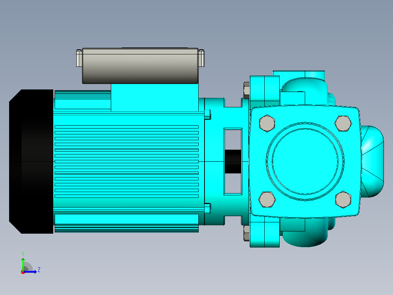
Task: Pick the lower-right hex bolt on the pump flange
Action: (x=343, y=200)
